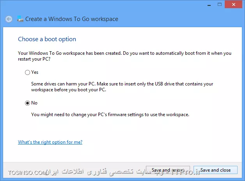Click the "workspace has been created" question text
The width and height of the screenshot is (245, 181).
[124, 56]
